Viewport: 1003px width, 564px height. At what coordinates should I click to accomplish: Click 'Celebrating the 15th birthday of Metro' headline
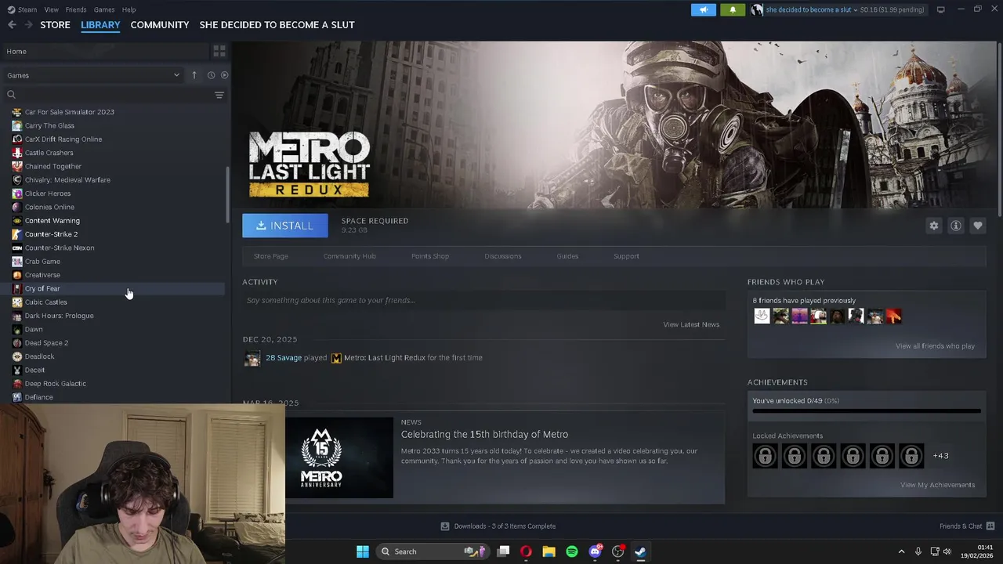coord(484,435)
